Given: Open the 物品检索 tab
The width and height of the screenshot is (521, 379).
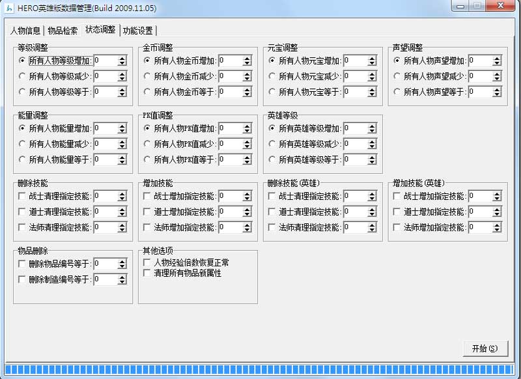Looking at the screenshot, I should pyautogui.click(x=63, y=30).
